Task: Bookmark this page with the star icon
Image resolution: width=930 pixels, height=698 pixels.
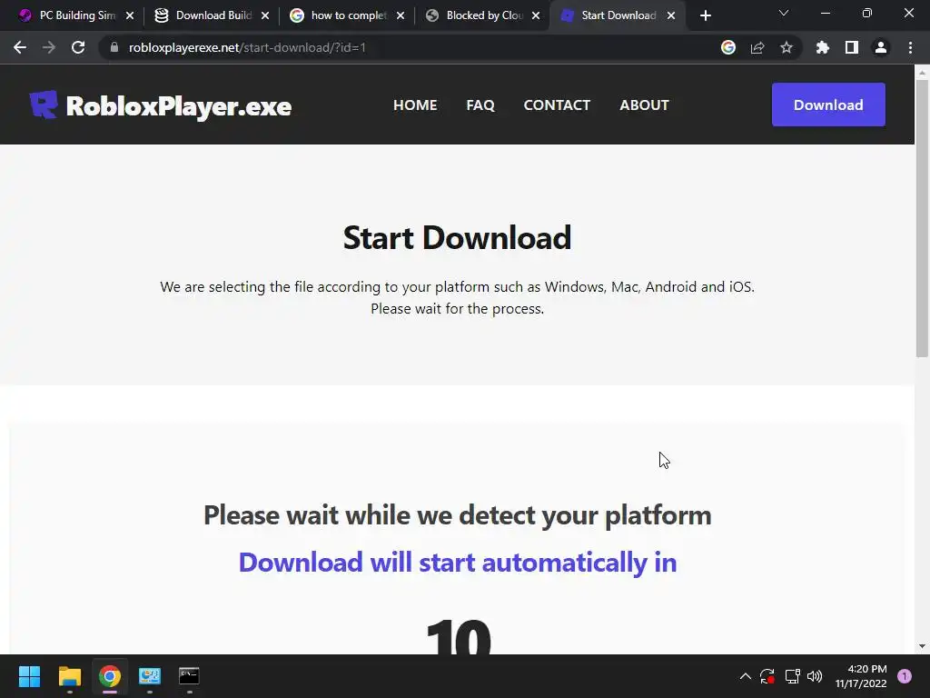Action: pyautogui.click(x=787, y=47)
